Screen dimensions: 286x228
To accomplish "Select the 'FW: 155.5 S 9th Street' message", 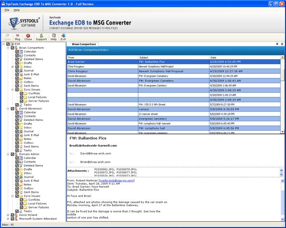I will click(x=174, y=104).
